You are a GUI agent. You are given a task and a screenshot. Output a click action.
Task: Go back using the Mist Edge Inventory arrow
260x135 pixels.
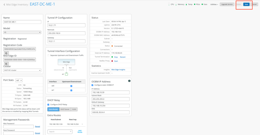point(4,5)
